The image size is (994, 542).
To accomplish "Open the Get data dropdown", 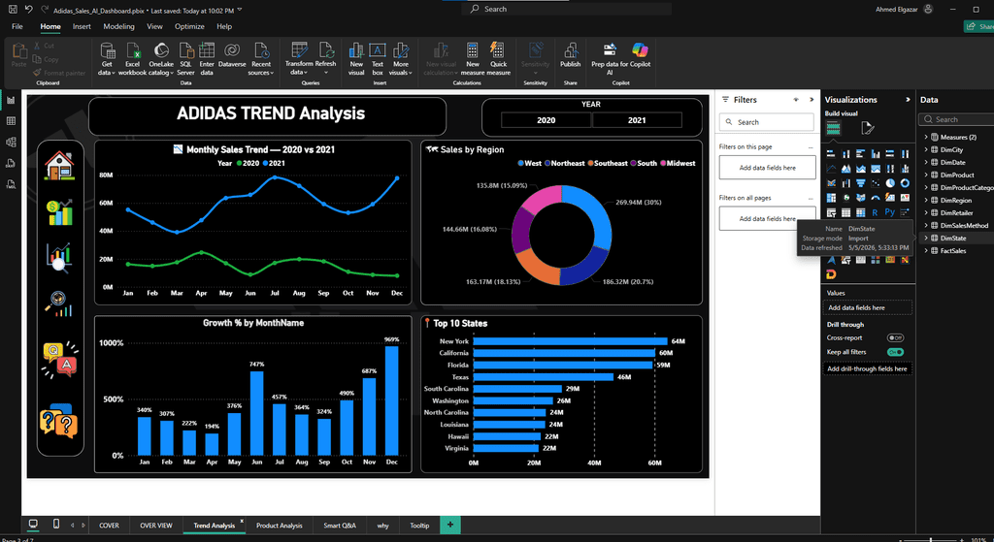I will click(x=107, y=59).
